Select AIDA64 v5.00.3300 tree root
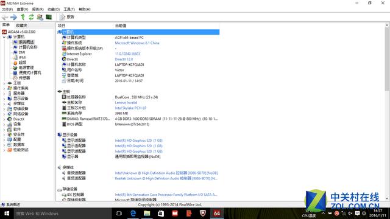This screenshot has width=390, height=219. tap(22, 32)
